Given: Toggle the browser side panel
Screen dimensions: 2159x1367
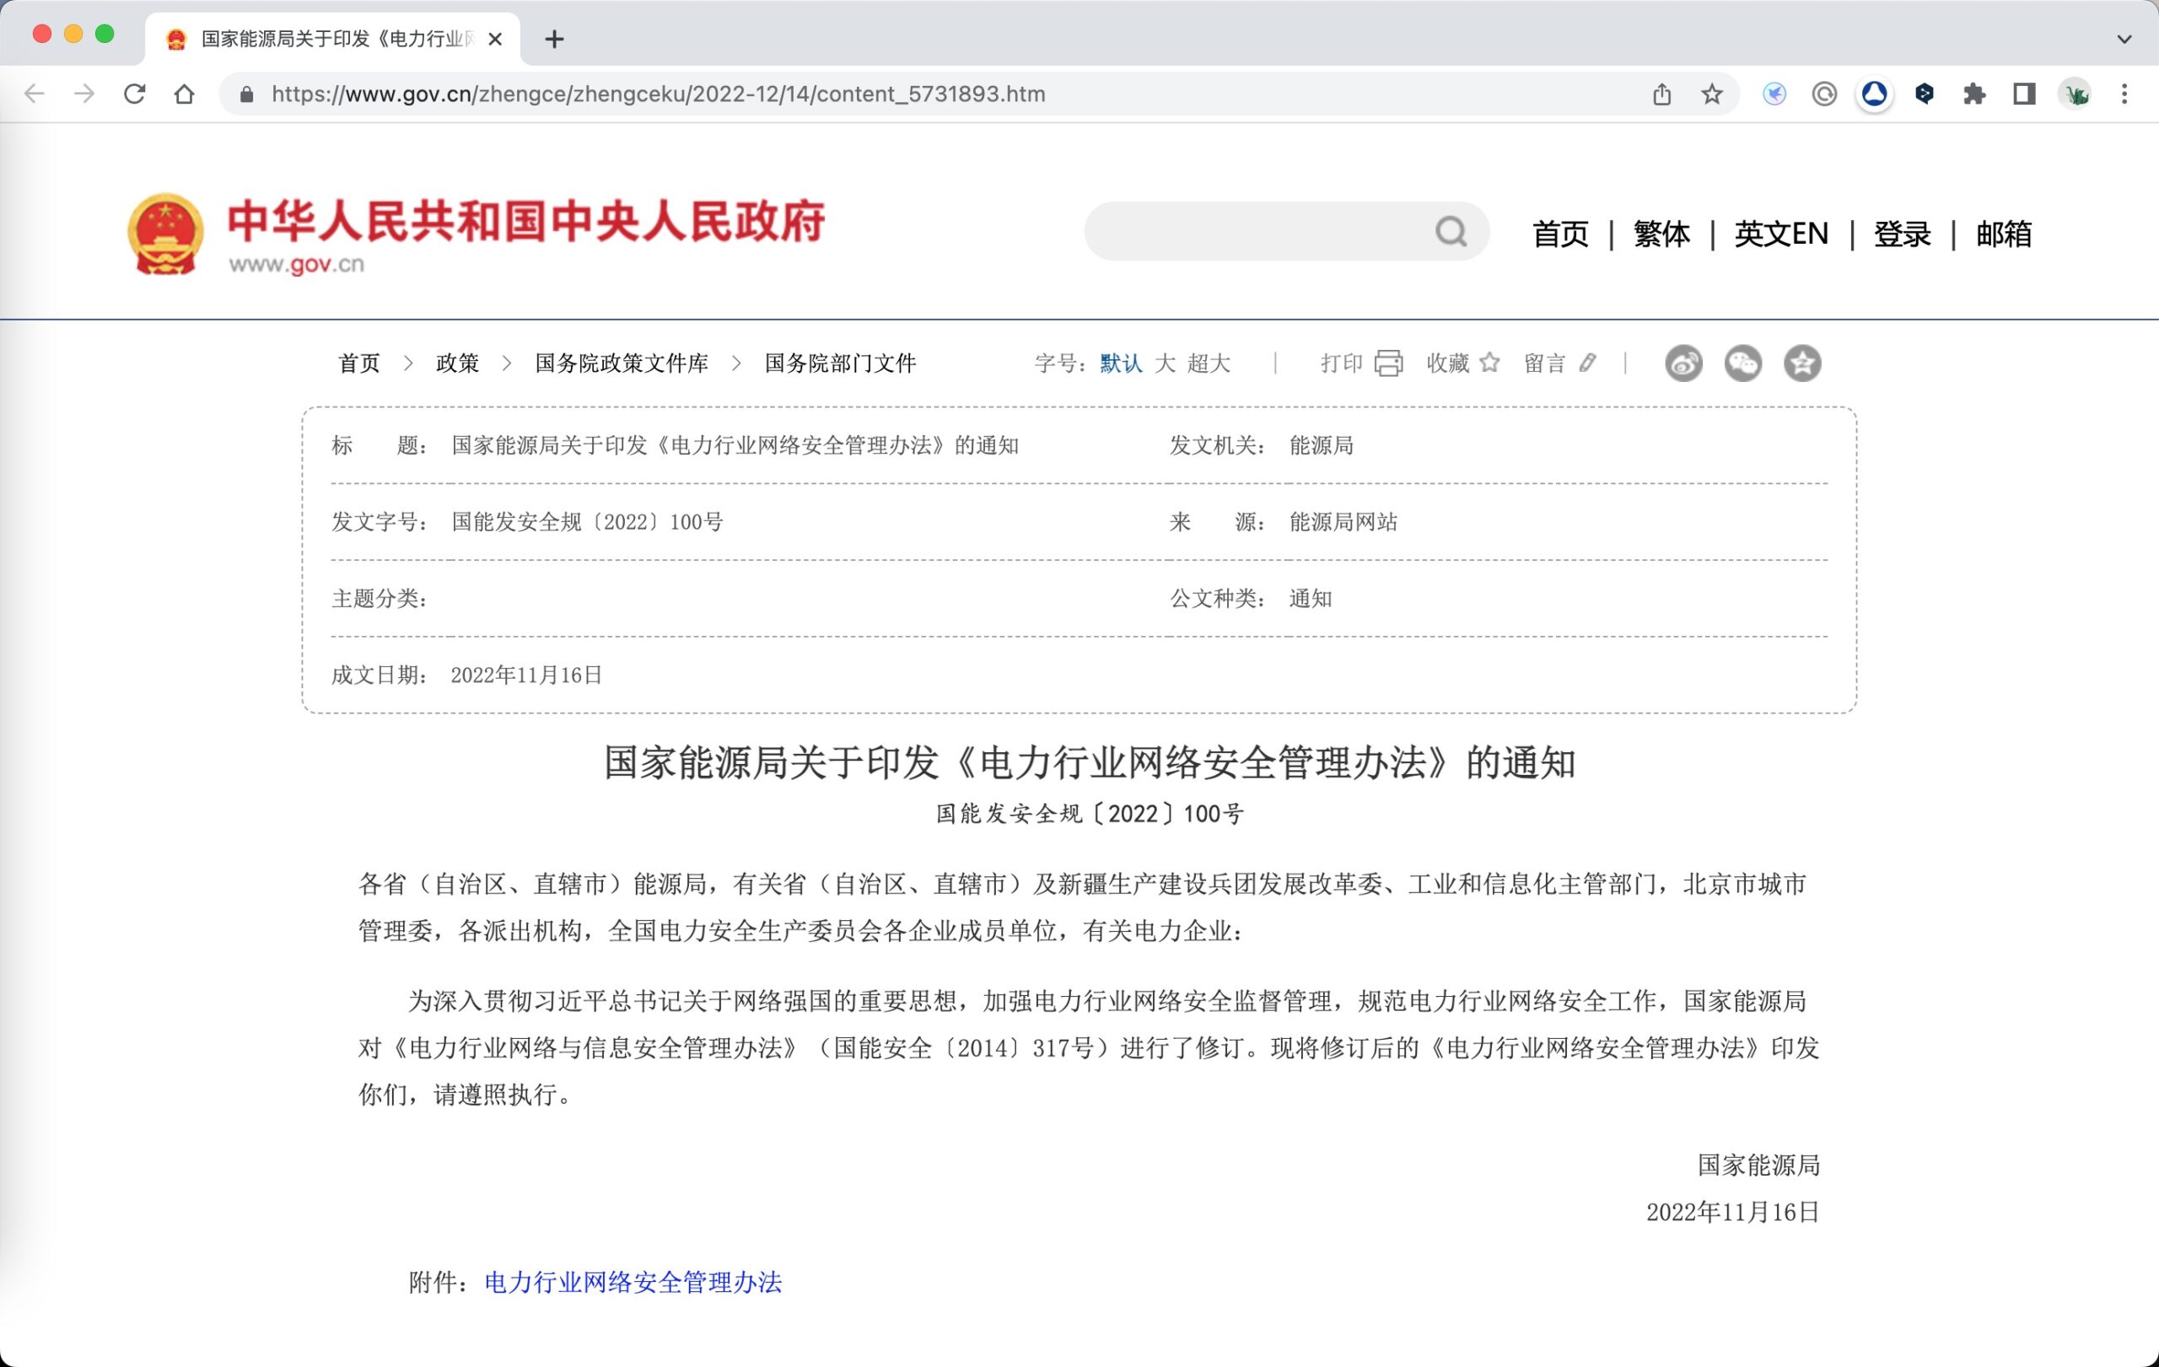Looking at the screenshot, I should (x=2023, y=94).
